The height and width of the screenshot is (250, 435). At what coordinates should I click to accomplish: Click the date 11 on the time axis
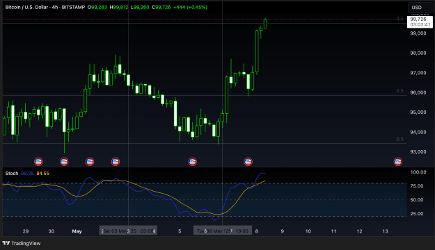tap(334, 231)
